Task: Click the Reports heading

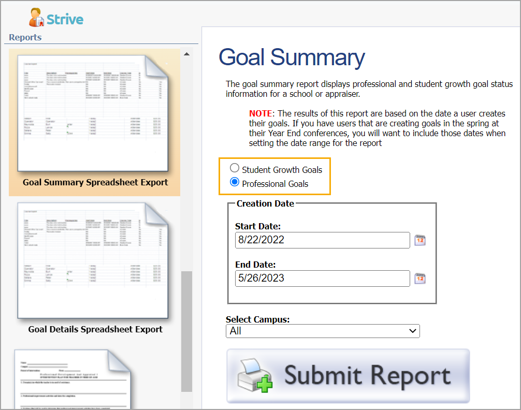Action: pos(25,37)
